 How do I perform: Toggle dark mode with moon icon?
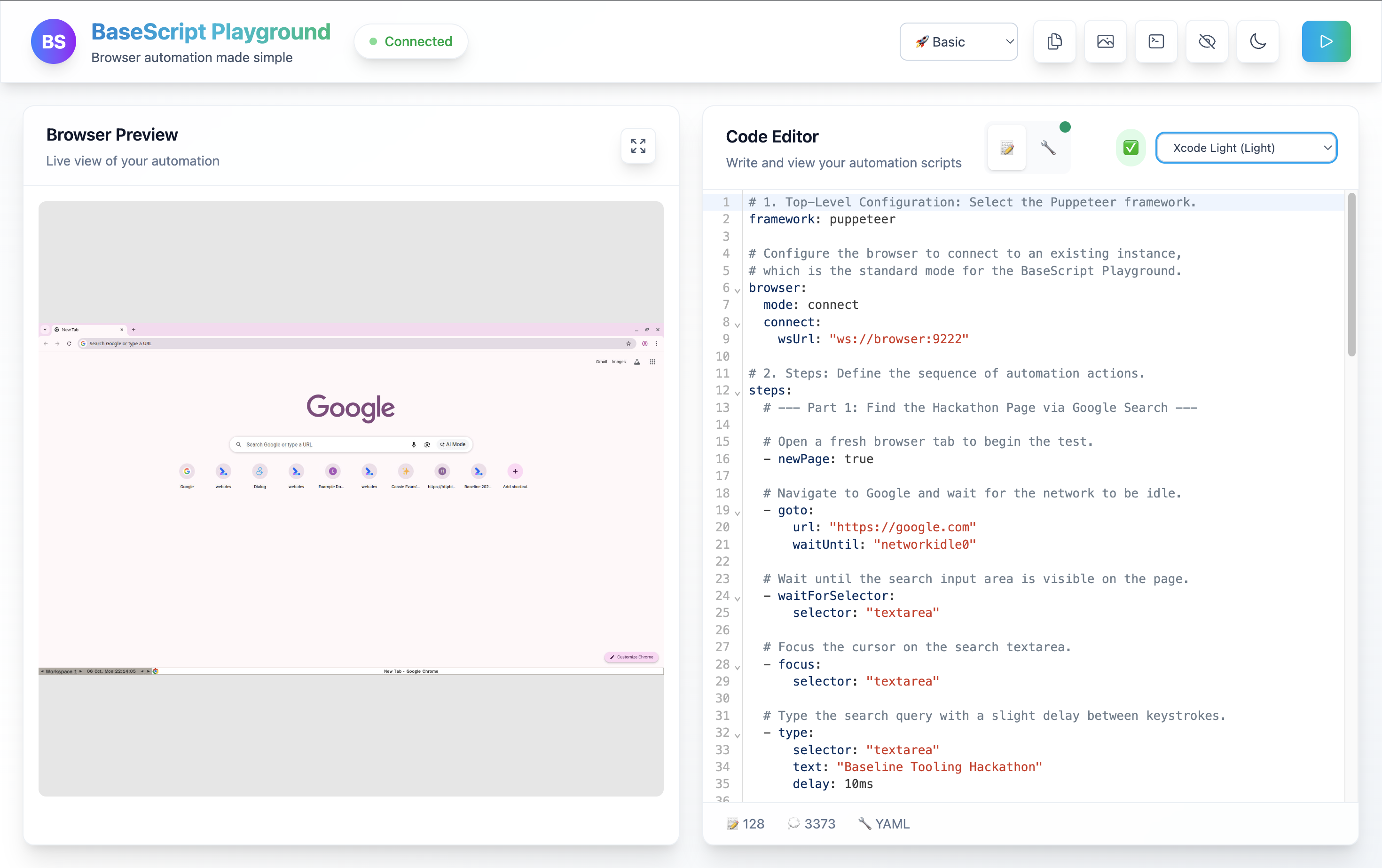[x=1257, y=41]
